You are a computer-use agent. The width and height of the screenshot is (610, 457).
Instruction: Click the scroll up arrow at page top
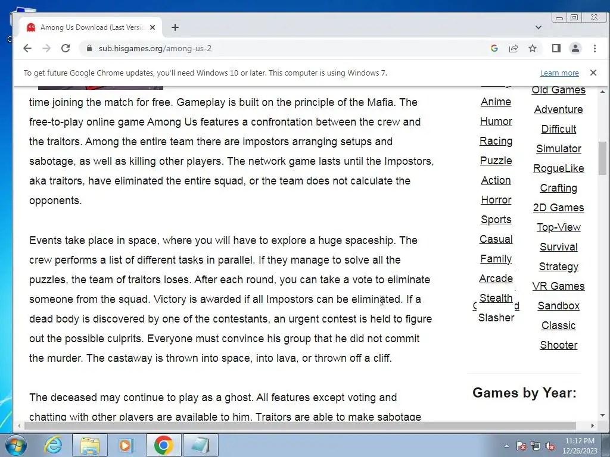(602, 92)
